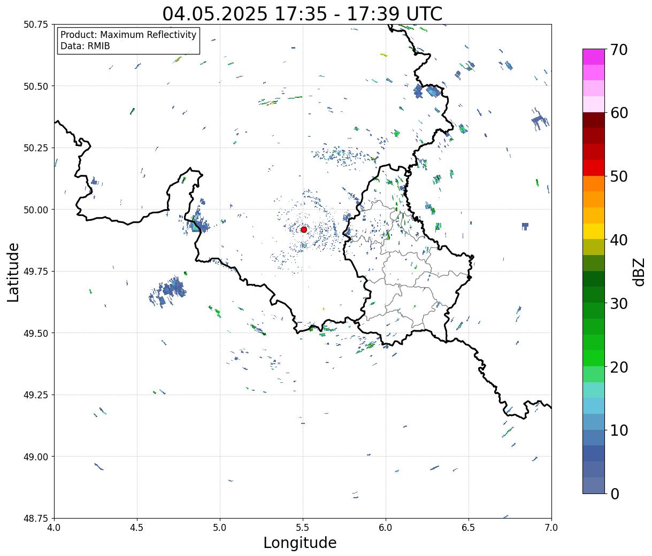Click the lowest grey-blue colorbar swatch at 0
This screenshot has height=556, width=652.
pos(594,485)
